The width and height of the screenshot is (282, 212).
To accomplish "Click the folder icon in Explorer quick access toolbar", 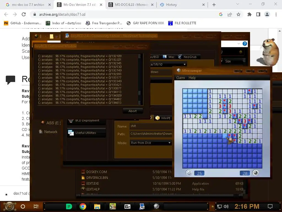I will pos(51,36).
